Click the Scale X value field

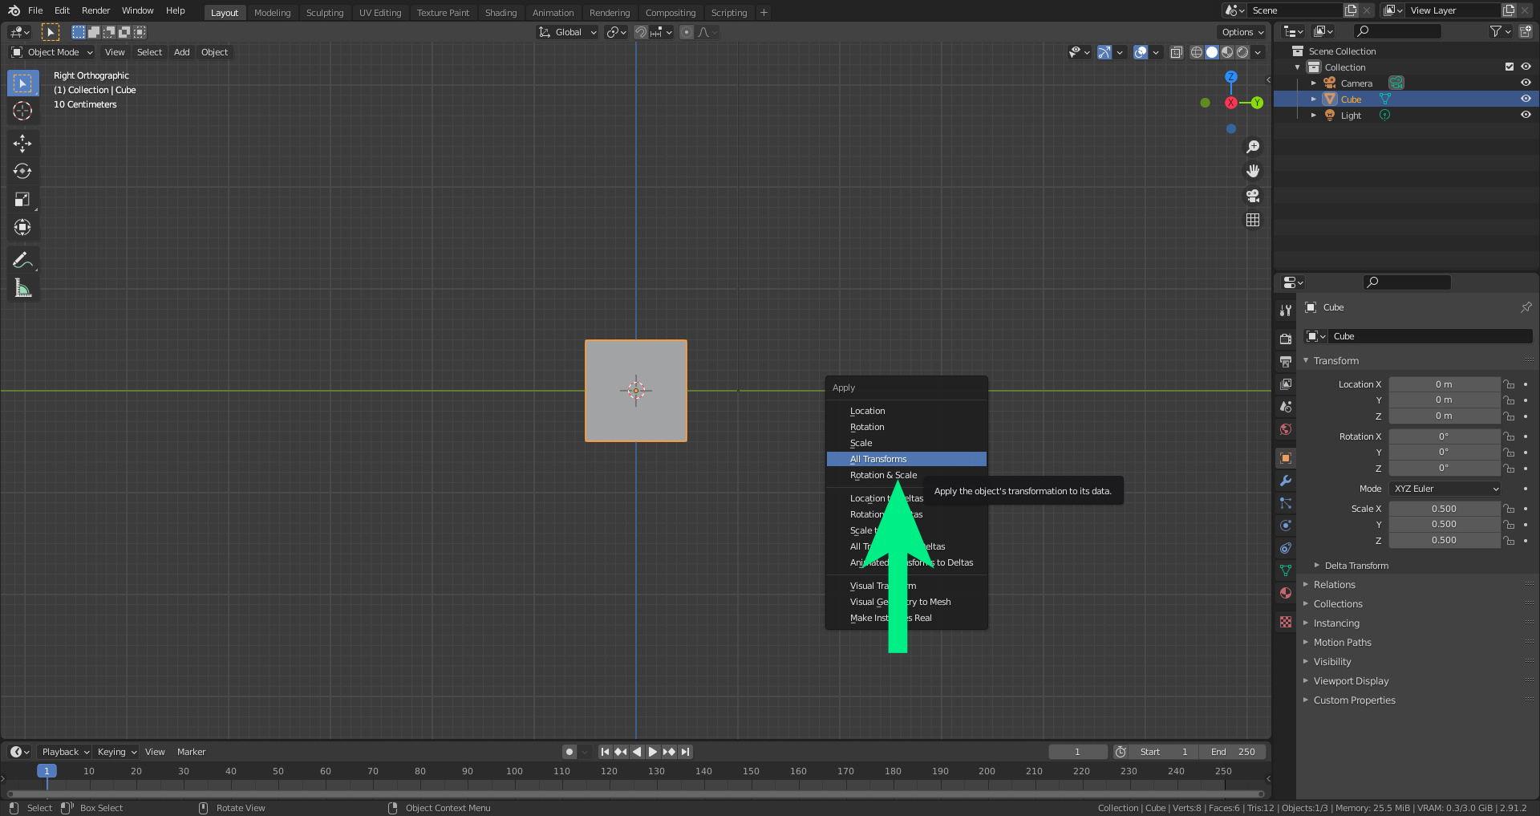click(x=1444, y=509)
